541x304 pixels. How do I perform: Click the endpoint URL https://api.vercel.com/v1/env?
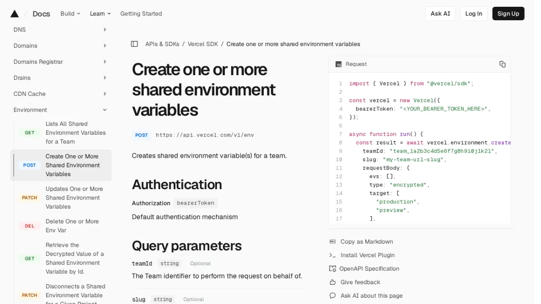pos(205,135)
